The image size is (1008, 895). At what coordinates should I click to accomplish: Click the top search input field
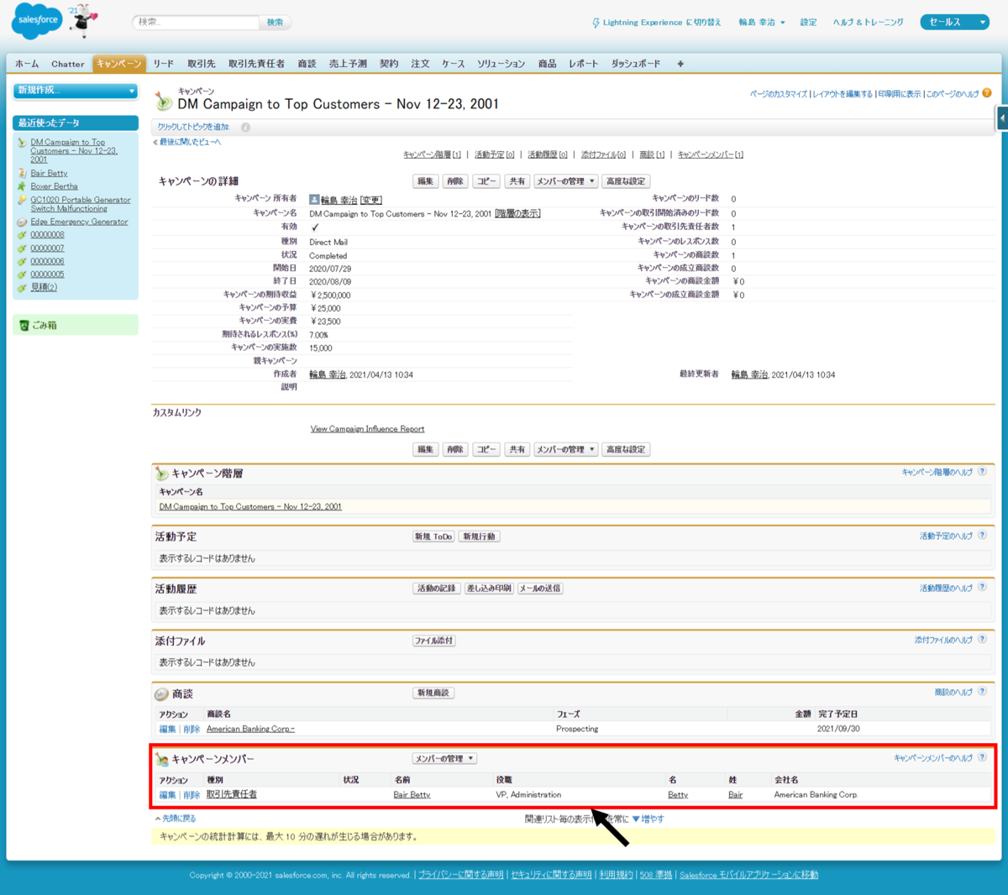click(x=196, y=23)
